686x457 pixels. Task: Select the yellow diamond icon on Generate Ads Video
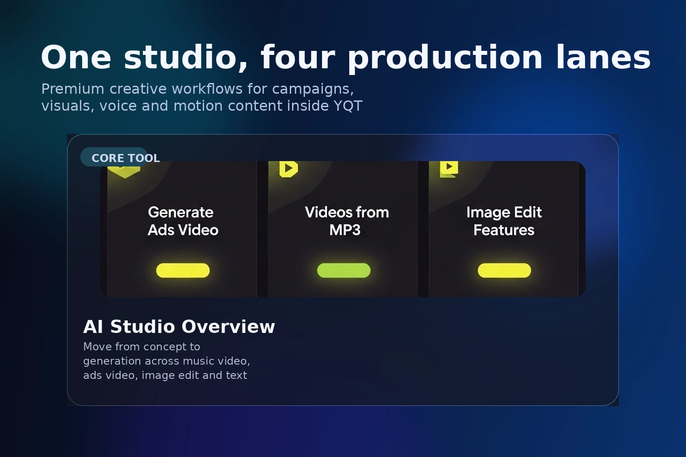[125, 170]
